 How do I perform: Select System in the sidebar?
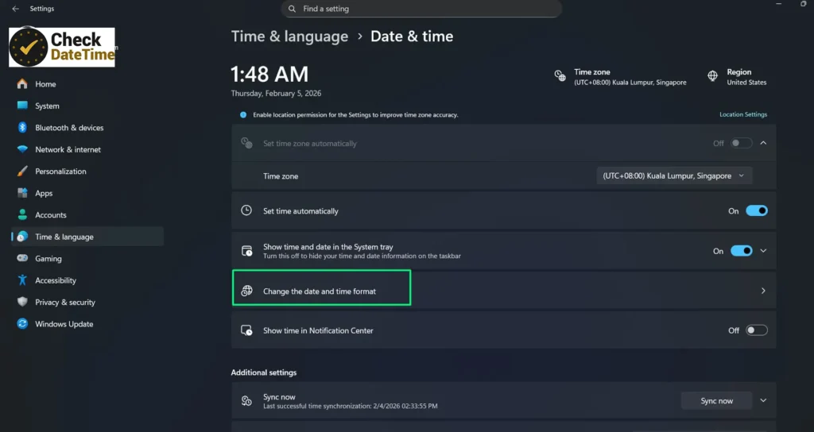(x=87, y=106)
